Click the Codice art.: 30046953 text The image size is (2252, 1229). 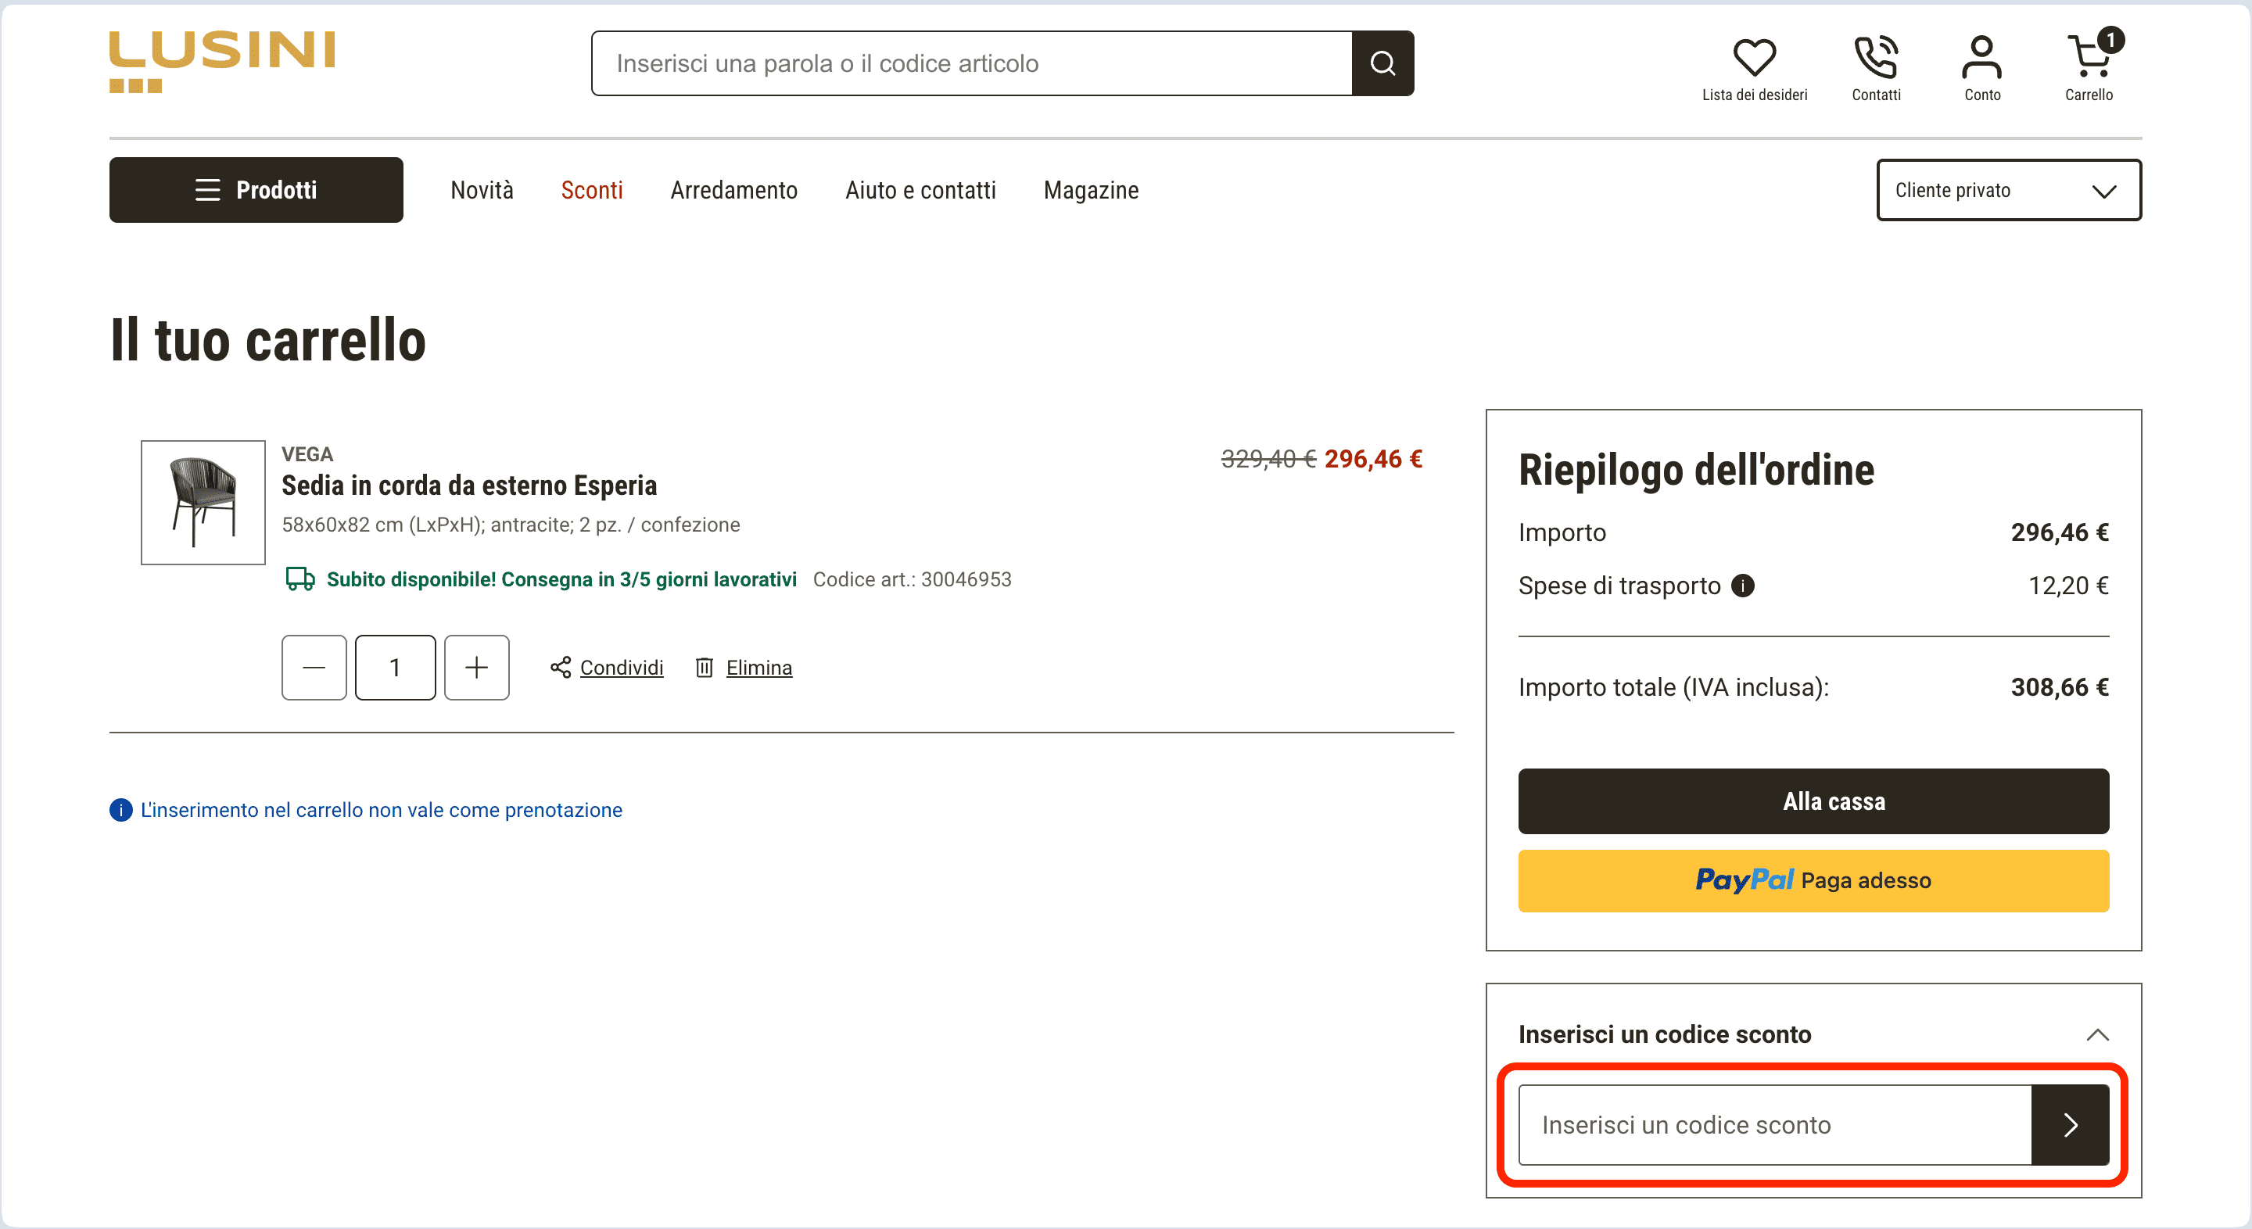(912, 579)
